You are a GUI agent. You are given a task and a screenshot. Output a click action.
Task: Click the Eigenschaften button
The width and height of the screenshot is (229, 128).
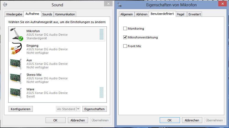pos(94,109)
